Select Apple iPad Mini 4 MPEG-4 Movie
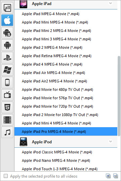The image size is (121, 181). coord(66,123)
